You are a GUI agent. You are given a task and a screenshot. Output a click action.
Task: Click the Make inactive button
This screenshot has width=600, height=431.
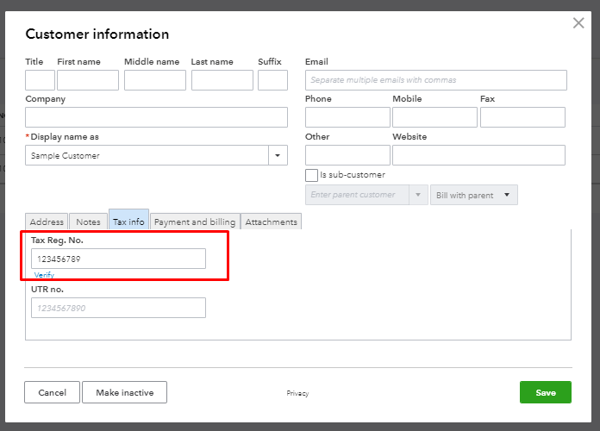click(124, 392)
